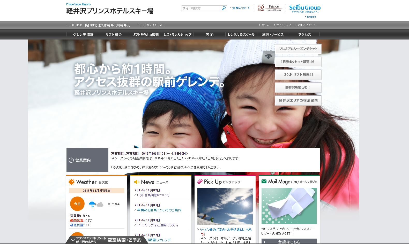This screenshot has width=409, height=244.
Task: Click the site search magnifier icon
Action: coord(224,8)
